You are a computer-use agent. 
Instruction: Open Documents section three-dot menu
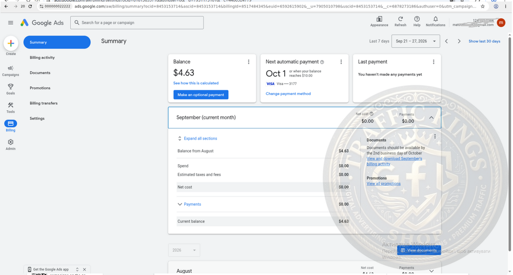(x=435, y=136)
